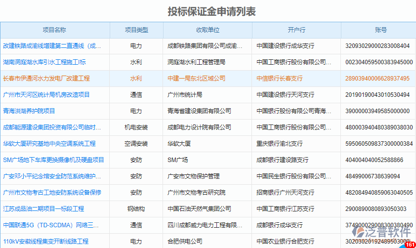416x248 pixels.
Task: Select bank cell 重庆银行渝北支行
Action: point(279,143)
